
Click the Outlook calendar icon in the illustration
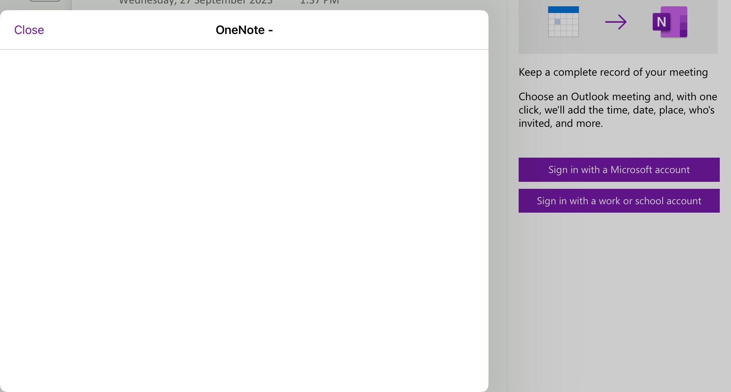(563, 22)
